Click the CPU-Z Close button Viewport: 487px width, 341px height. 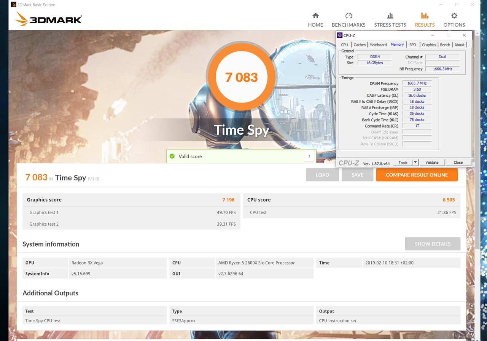[458, 163]
